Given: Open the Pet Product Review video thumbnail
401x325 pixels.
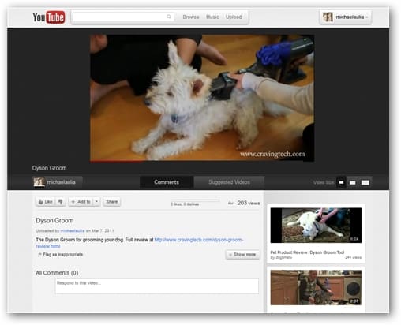Looking at the screenshot, I should pyautogui.click(x=316, y=226).
